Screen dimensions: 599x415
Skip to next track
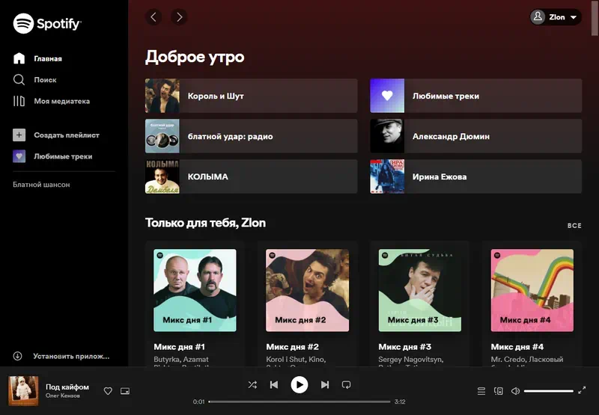325,385
